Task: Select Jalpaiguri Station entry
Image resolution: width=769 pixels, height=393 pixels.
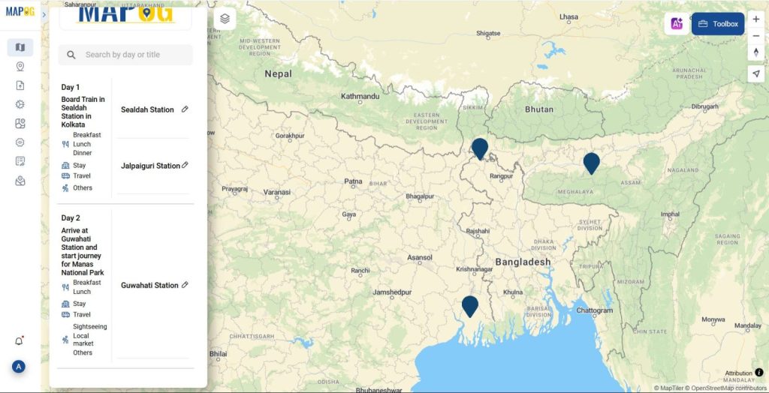Action: click(150, 166)
